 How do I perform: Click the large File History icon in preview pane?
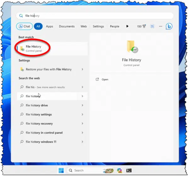132,47
